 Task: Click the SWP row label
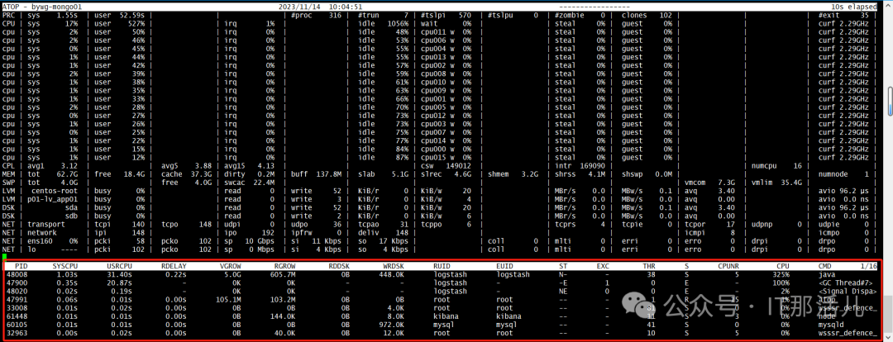(8, 182)
